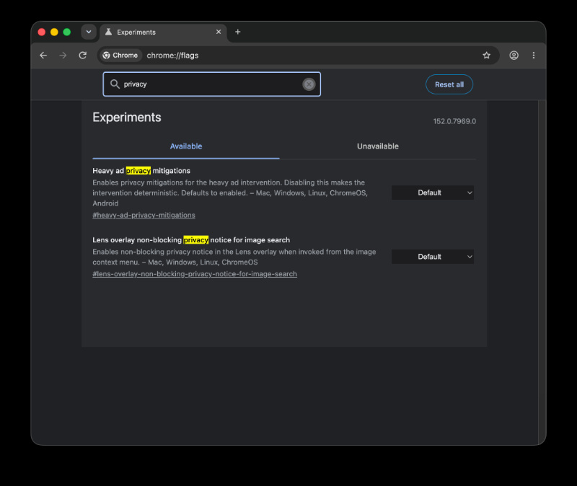Click the Chrome site info chip

(120, 56)
